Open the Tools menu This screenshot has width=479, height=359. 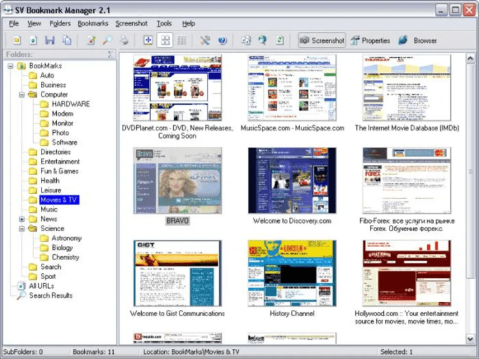click(164, 24)
